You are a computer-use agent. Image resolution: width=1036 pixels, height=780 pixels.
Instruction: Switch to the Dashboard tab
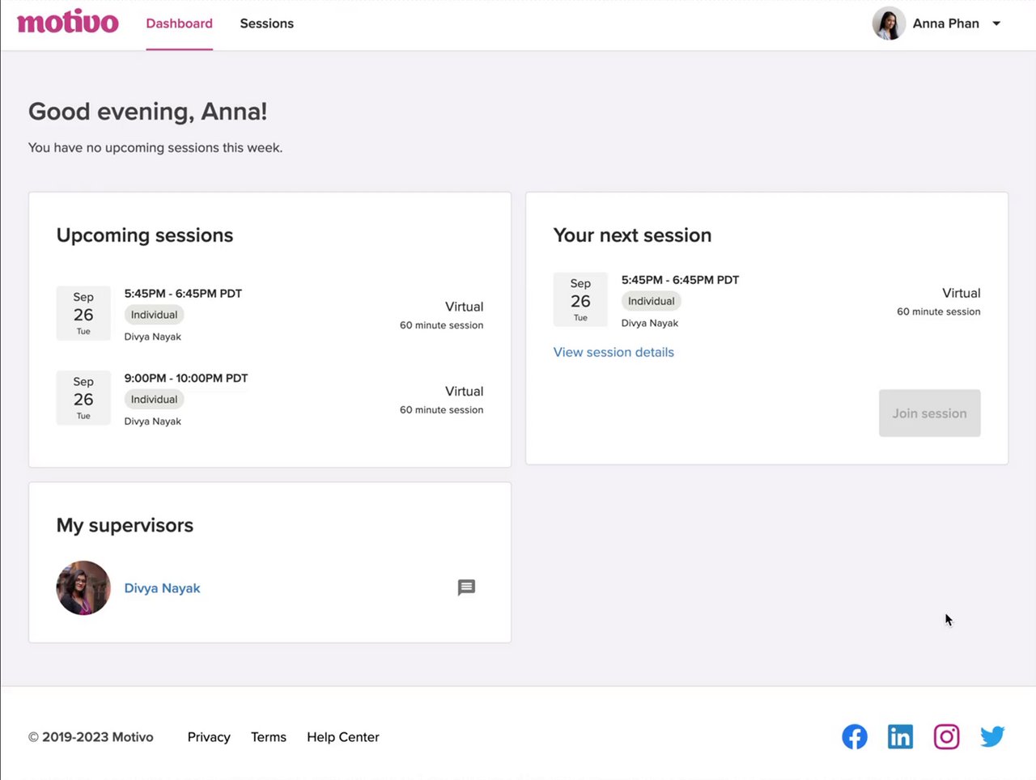point(179,23)
